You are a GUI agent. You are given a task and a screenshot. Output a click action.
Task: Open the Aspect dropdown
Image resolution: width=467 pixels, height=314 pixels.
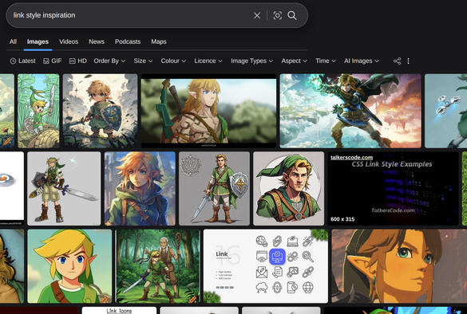(x=295, y=61)
